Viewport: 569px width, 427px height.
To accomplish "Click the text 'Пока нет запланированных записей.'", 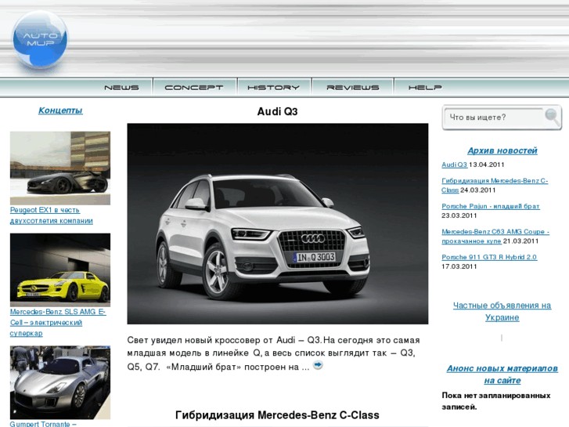I will 496,401.
